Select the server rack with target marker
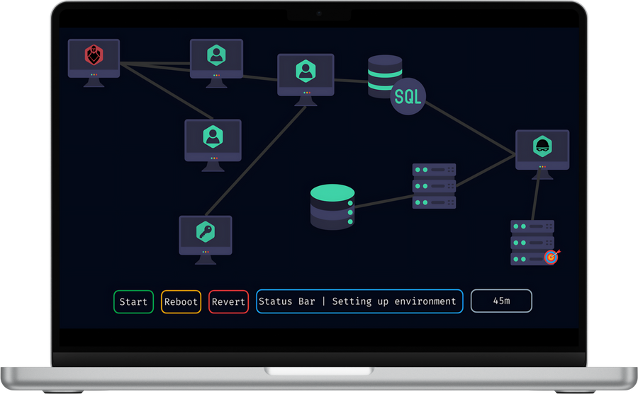 532,242
